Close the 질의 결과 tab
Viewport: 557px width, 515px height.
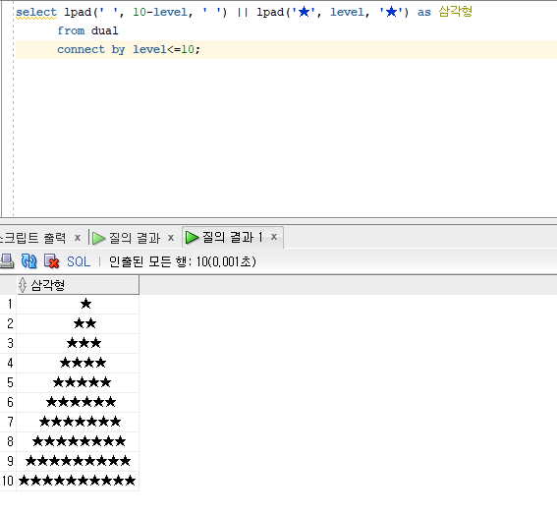click(x=171, y=238)
